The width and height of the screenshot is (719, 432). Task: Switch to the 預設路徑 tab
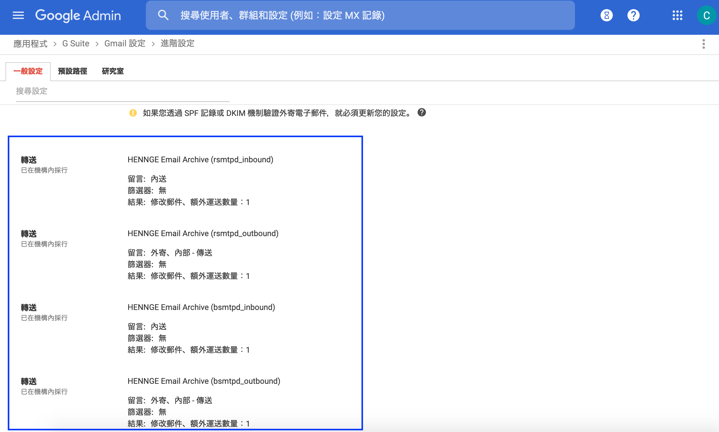(73, 71)
